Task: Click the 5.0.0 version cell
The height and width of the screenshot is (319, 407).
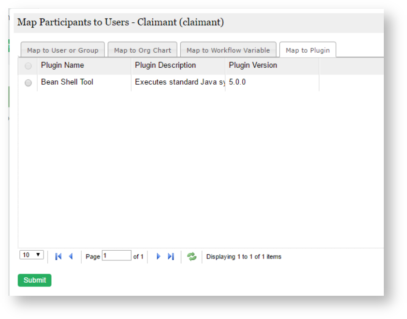Action: pyautogui.click(x=237, y=82)
